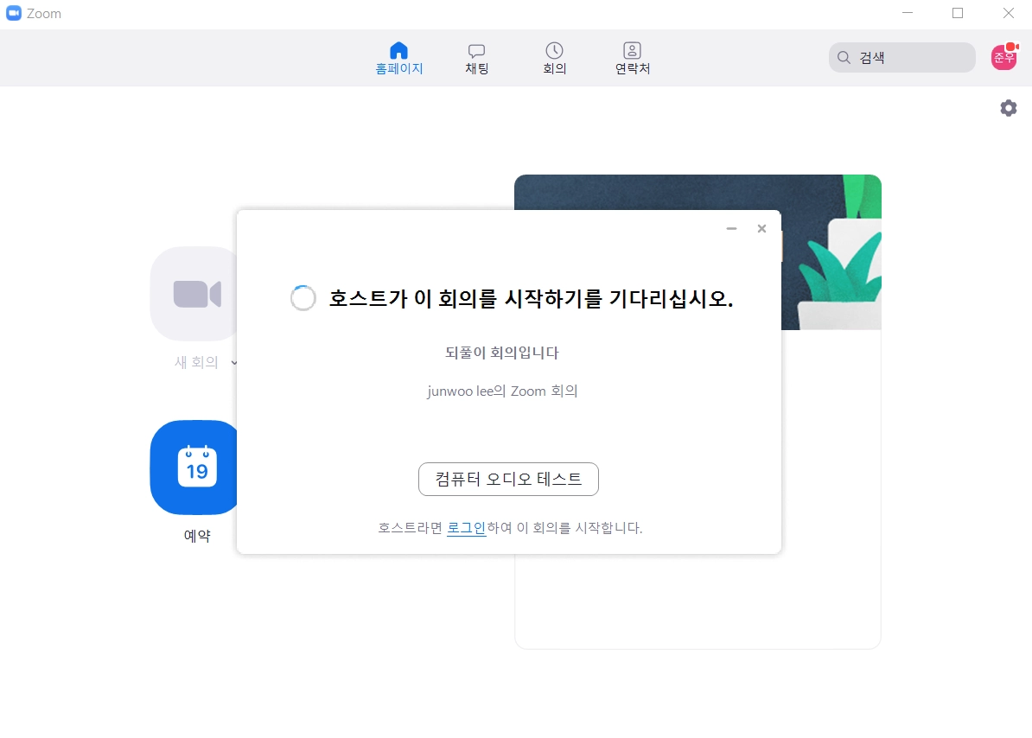The height and width of the screenshot is (738, 1032).
Task: Open the profile avatar menu
Action: (x=1004, y=57)
